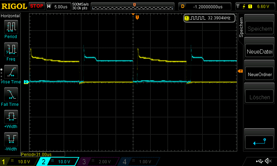
Task: Click the RIGOL logo
Action: [x=14, y=6]
